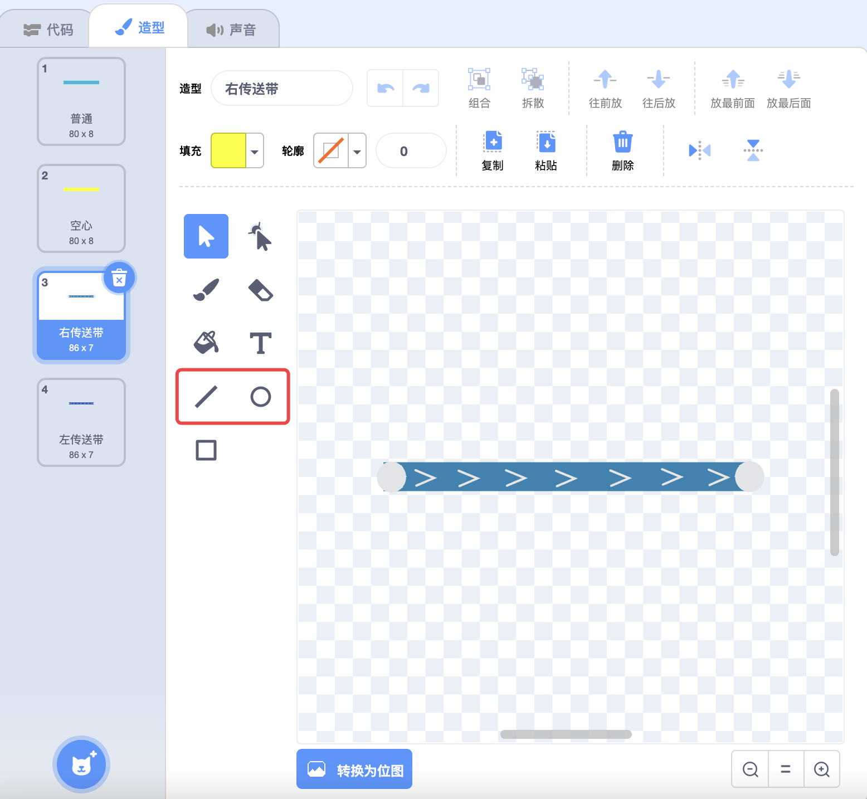Select the Text tool

(260, 343)
